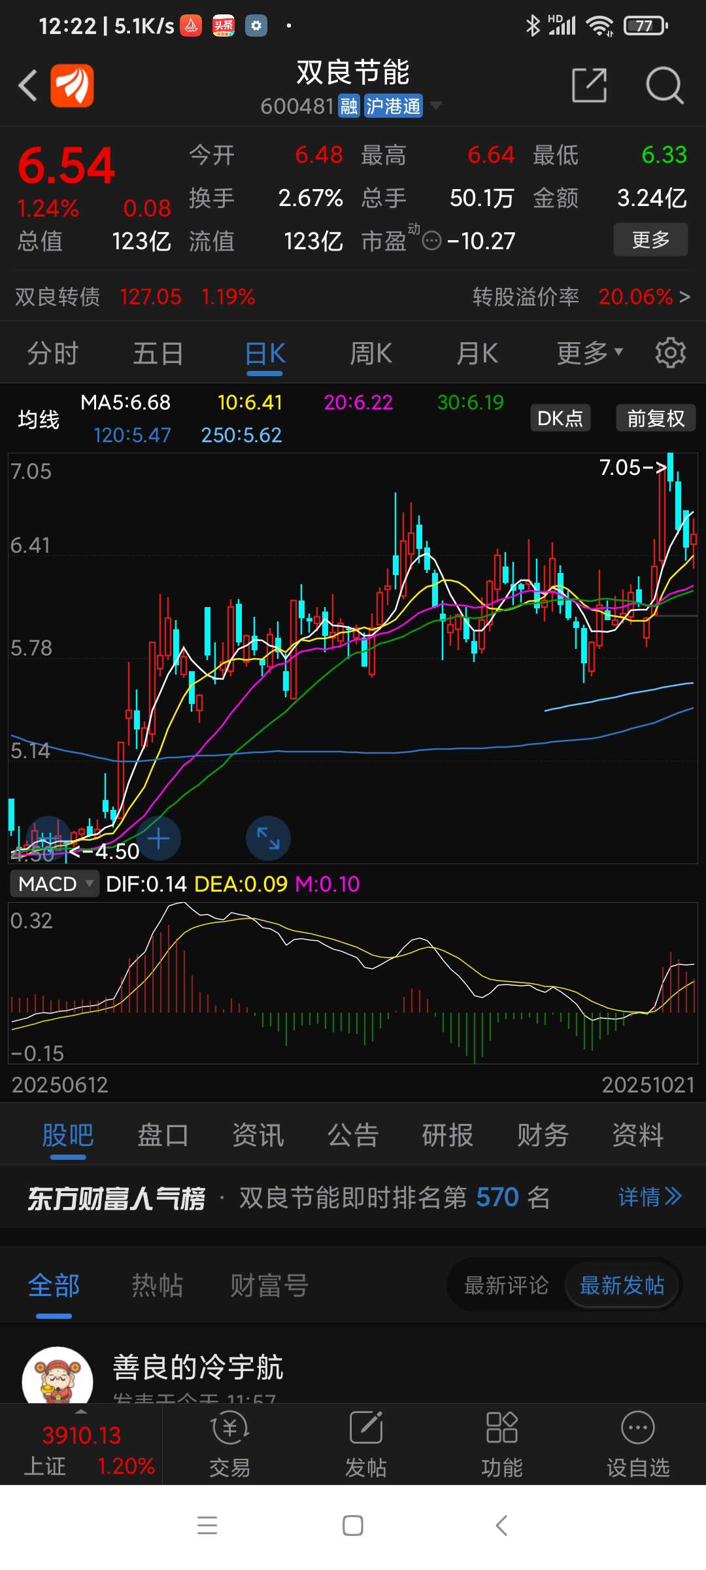Screen dimensions: 706x1570
Task: Expand stock name dropdown arrow
Action: [435, 105]
